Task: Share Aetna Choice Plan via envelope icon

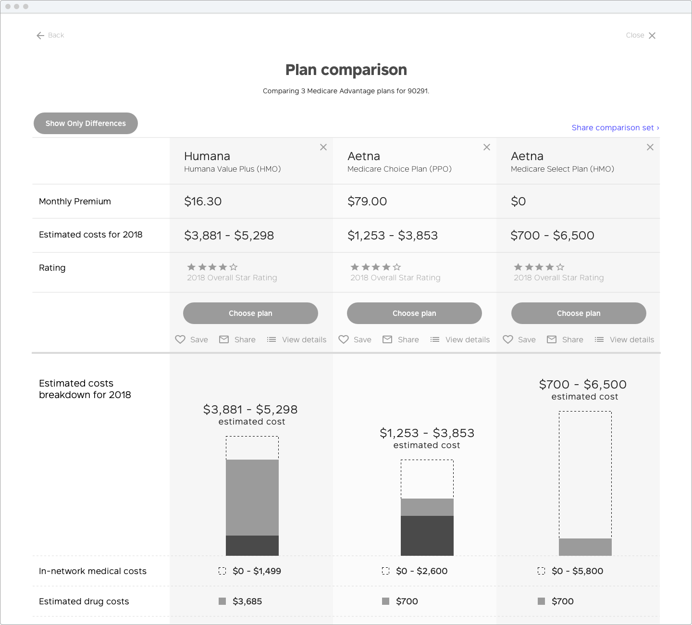Action: pos(387,339)
